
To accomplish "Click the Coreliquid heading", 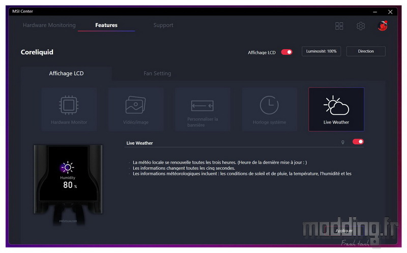I will click(37, 52).
